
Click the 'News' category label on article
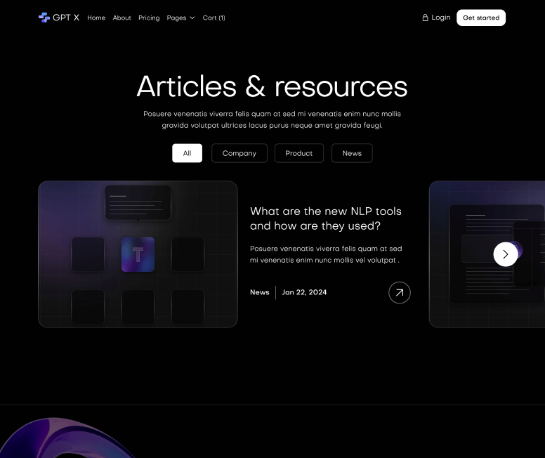click(x=260, y=292)
